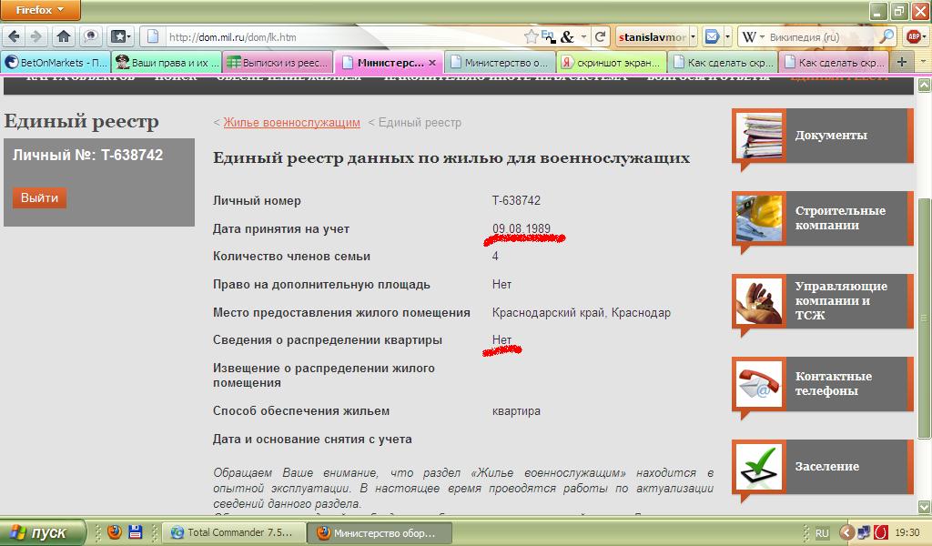Launch Firefox from the quick launch bar

115,532
